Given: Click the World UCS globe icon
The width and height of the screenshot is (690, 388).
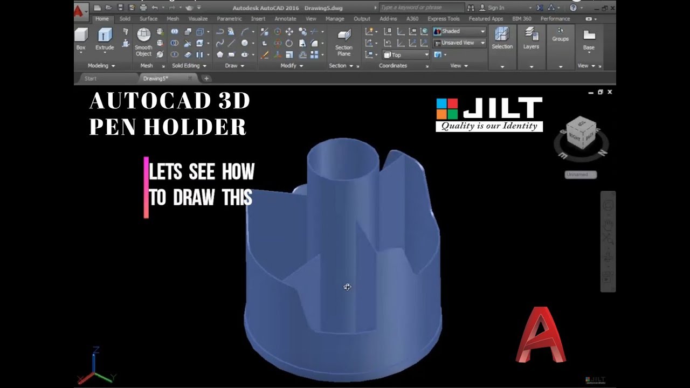Looking at the screenshot, I should 424,31.
